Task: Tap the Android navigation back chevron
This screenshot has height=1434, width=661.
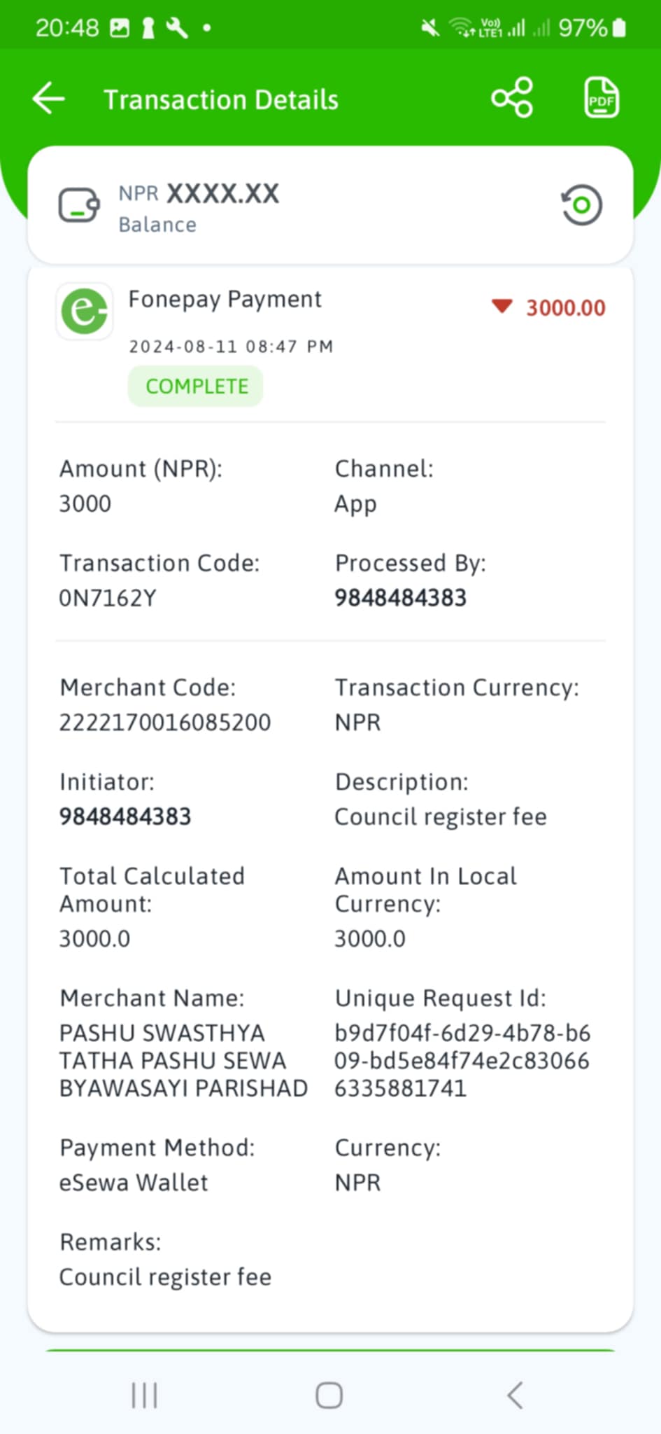Action: click(515, 1395)
